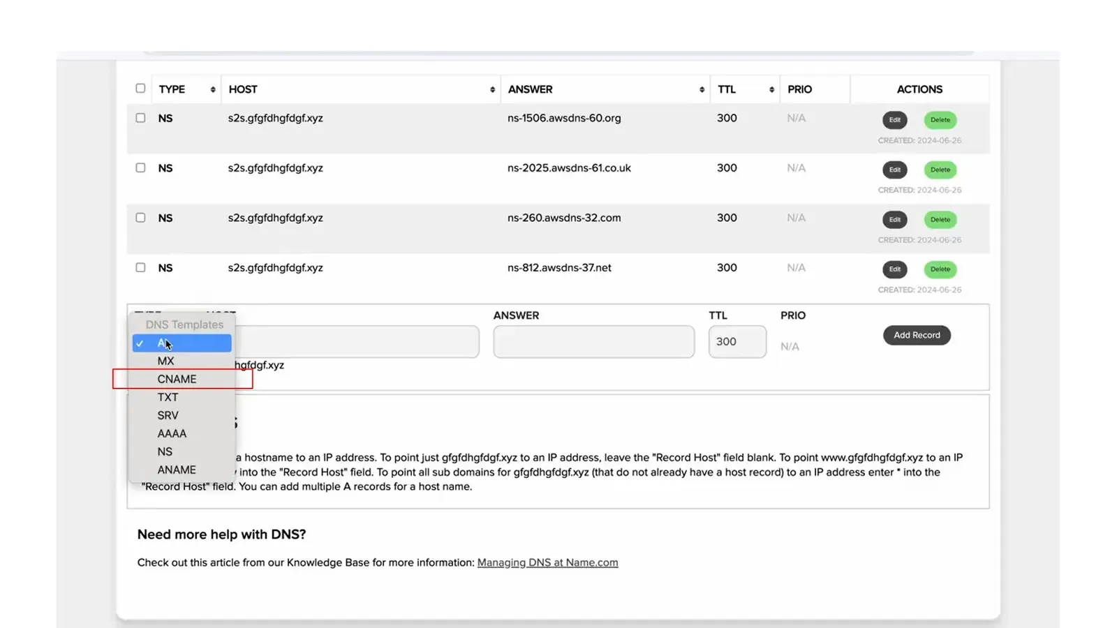Pick AAAA record type option

182,433
